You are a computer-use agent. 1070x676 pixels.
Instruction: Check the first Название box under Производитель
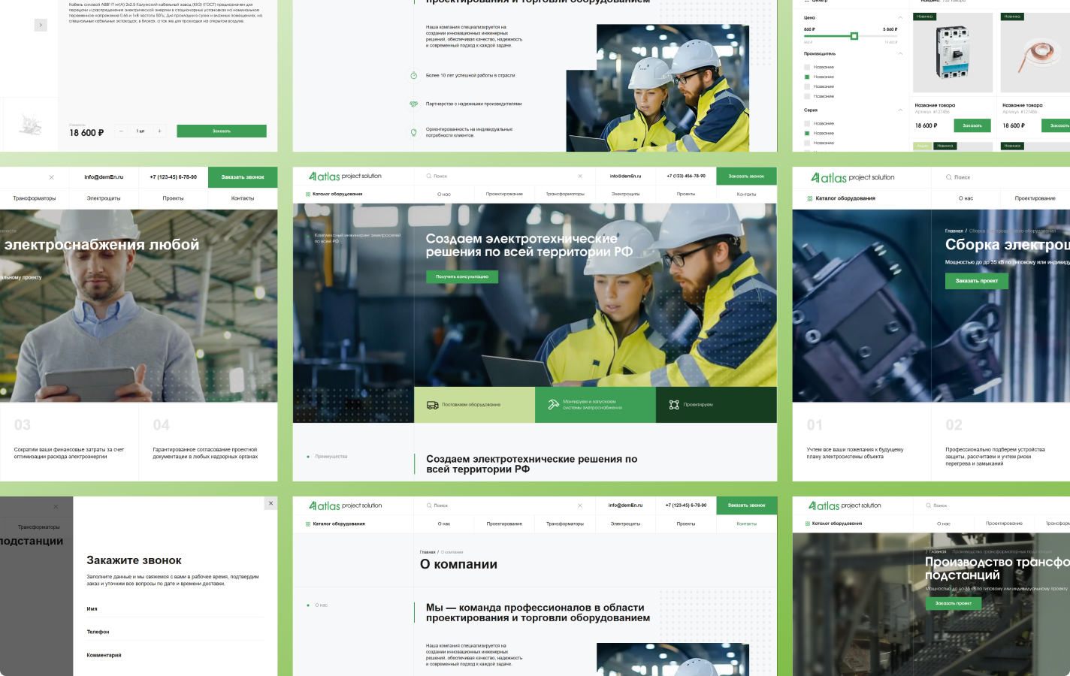click(x=807, y=67)
